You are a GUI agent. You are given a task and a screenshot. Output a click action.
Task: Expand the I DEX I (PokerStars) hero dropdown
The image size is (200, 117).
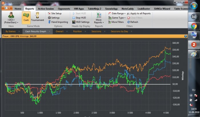pos(11,21)
